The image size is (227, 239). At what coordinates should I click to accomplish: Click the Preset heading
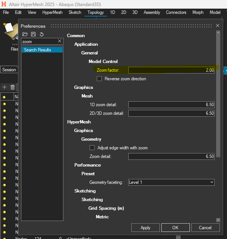point(88,174)
